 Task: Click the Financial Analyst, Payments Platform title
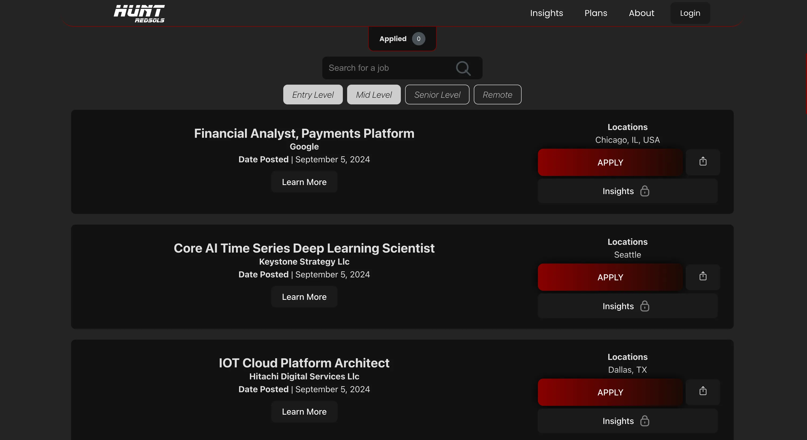[304, 133]
